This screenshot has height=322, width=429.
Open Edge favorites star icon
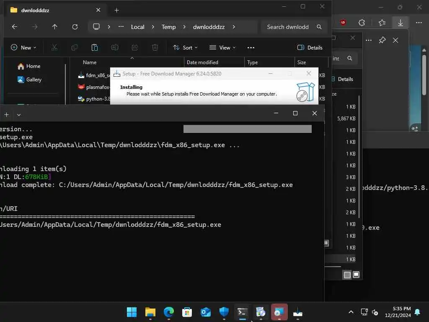click(x=382, y=23)
